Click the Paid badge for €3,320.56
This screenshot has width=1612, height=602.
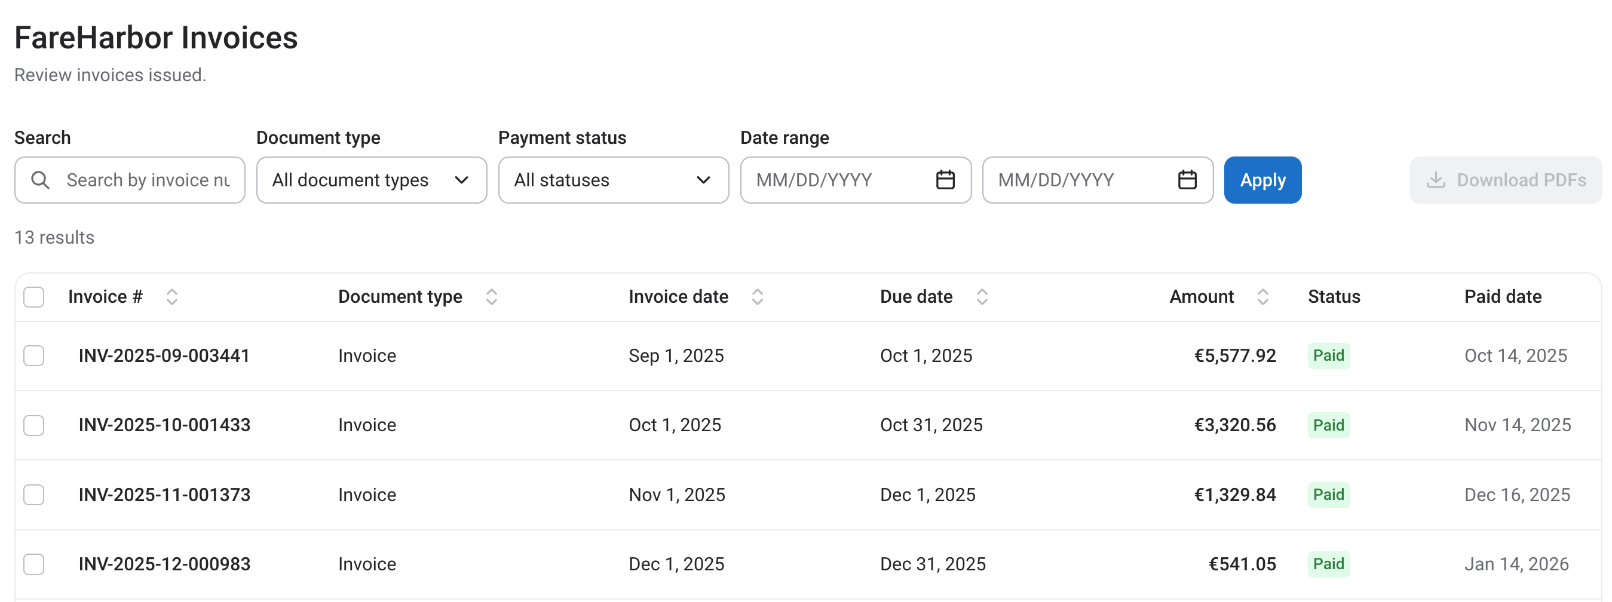[1329, 425]
